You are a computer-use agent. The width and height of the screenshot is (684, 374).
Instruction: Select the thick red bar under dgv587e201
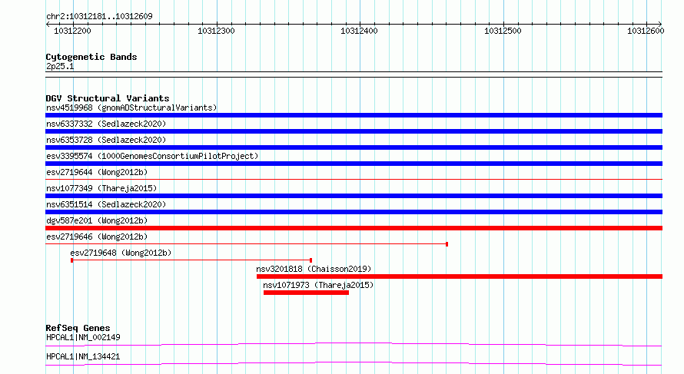click(x=354, y=228)
